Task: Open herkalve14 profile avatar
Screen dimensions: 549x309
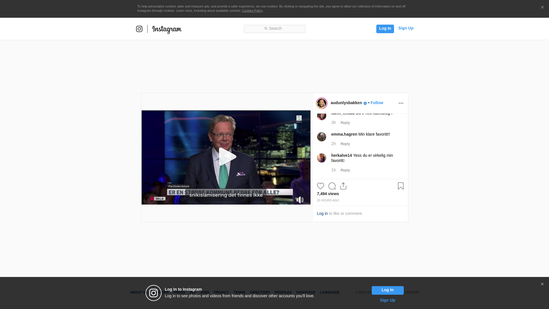Action: click(x=322, y=158)
